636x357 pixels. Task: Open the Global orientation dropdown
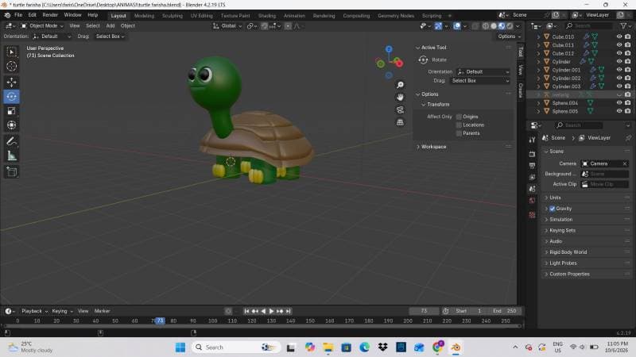(227, 26)
